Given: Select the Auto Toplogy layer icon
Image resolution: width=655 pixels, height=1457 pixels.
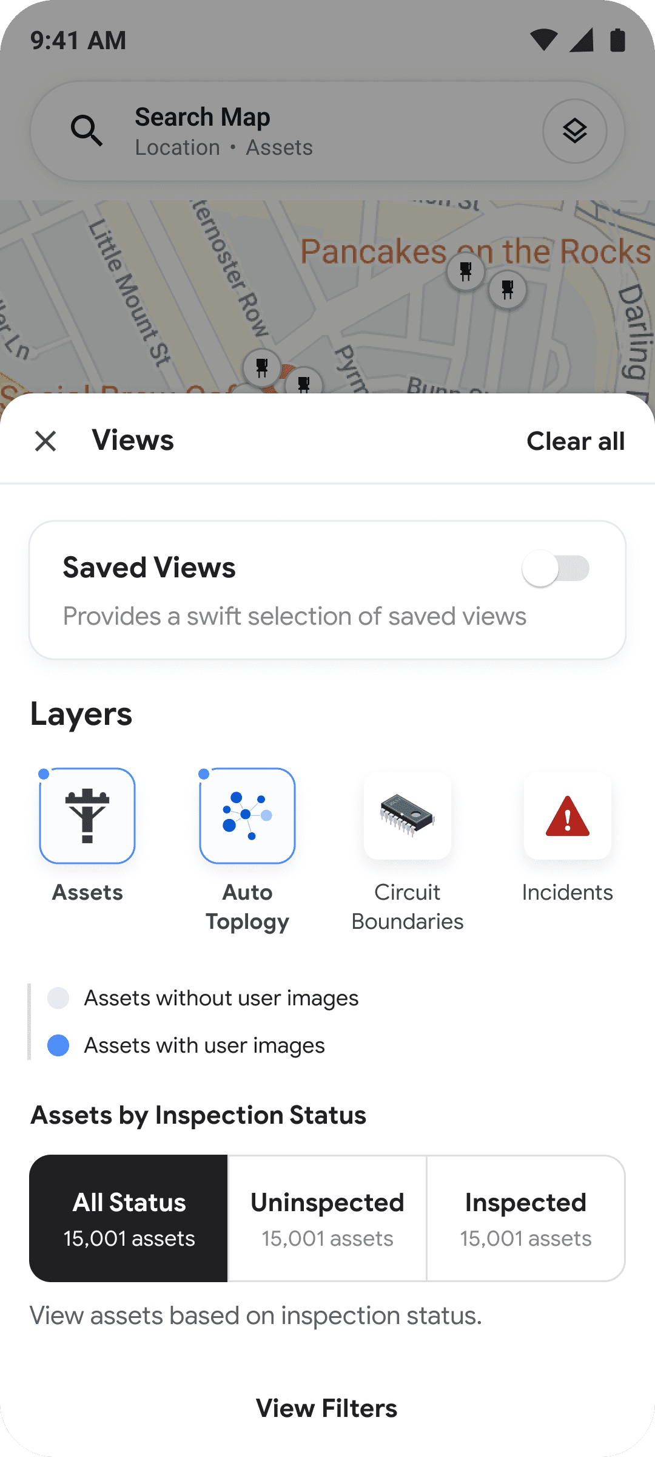Looking at the screenshot, I should (x=247, y=816).
